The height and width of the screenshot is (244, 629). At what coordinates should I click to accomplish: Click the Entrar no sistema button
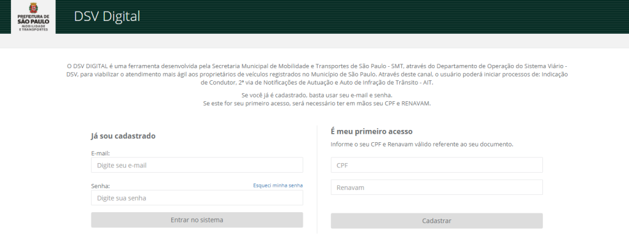click(197, 220)
